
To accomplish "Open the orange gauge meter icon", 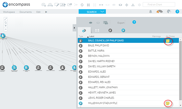I will click(160, 11).
